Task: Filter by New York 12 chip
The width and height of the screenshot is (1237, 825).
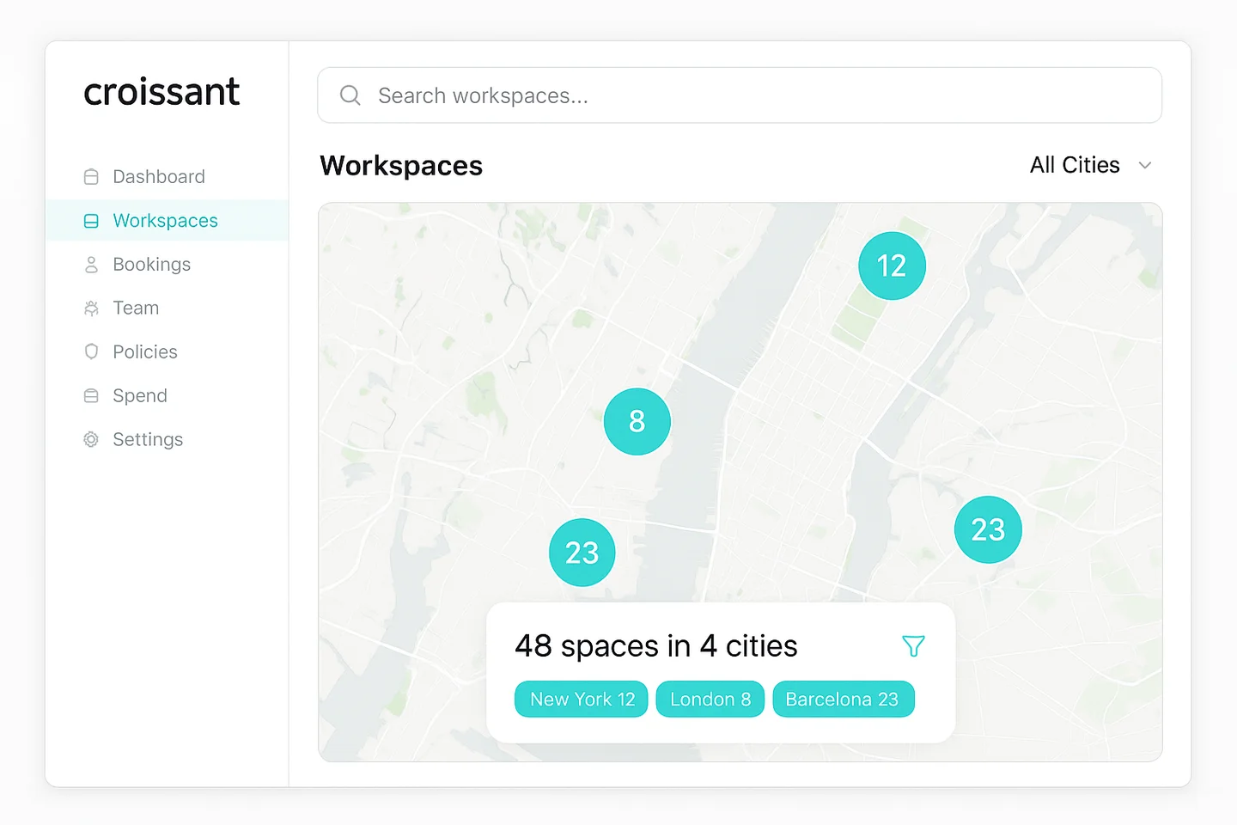Action: 582,700
